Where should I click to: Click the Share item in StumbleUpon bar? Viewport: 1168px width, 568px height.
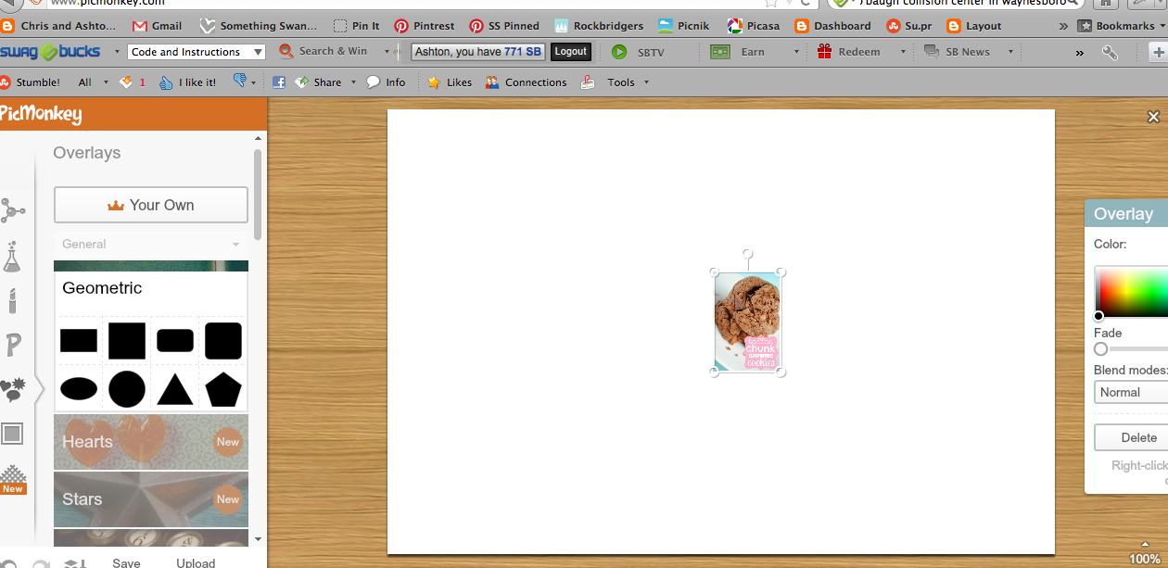click(x=318, y=82)
